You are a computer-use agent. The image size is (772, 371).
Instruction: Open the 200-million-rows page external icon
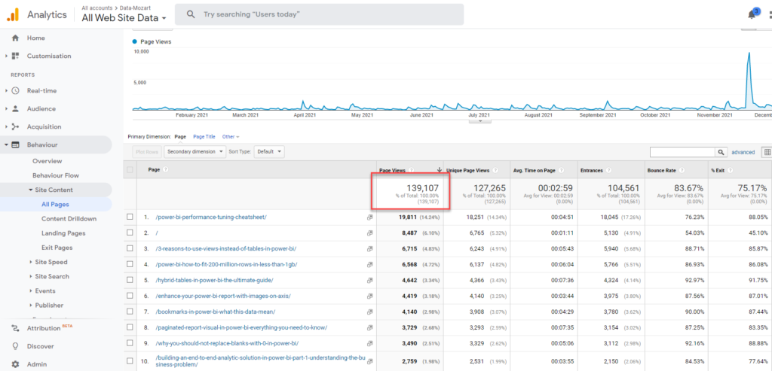(x=369, y=264)
